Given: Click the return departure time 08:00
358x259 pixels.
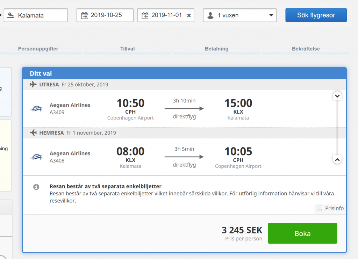Looking at the screenshot, I should point(130,151).
